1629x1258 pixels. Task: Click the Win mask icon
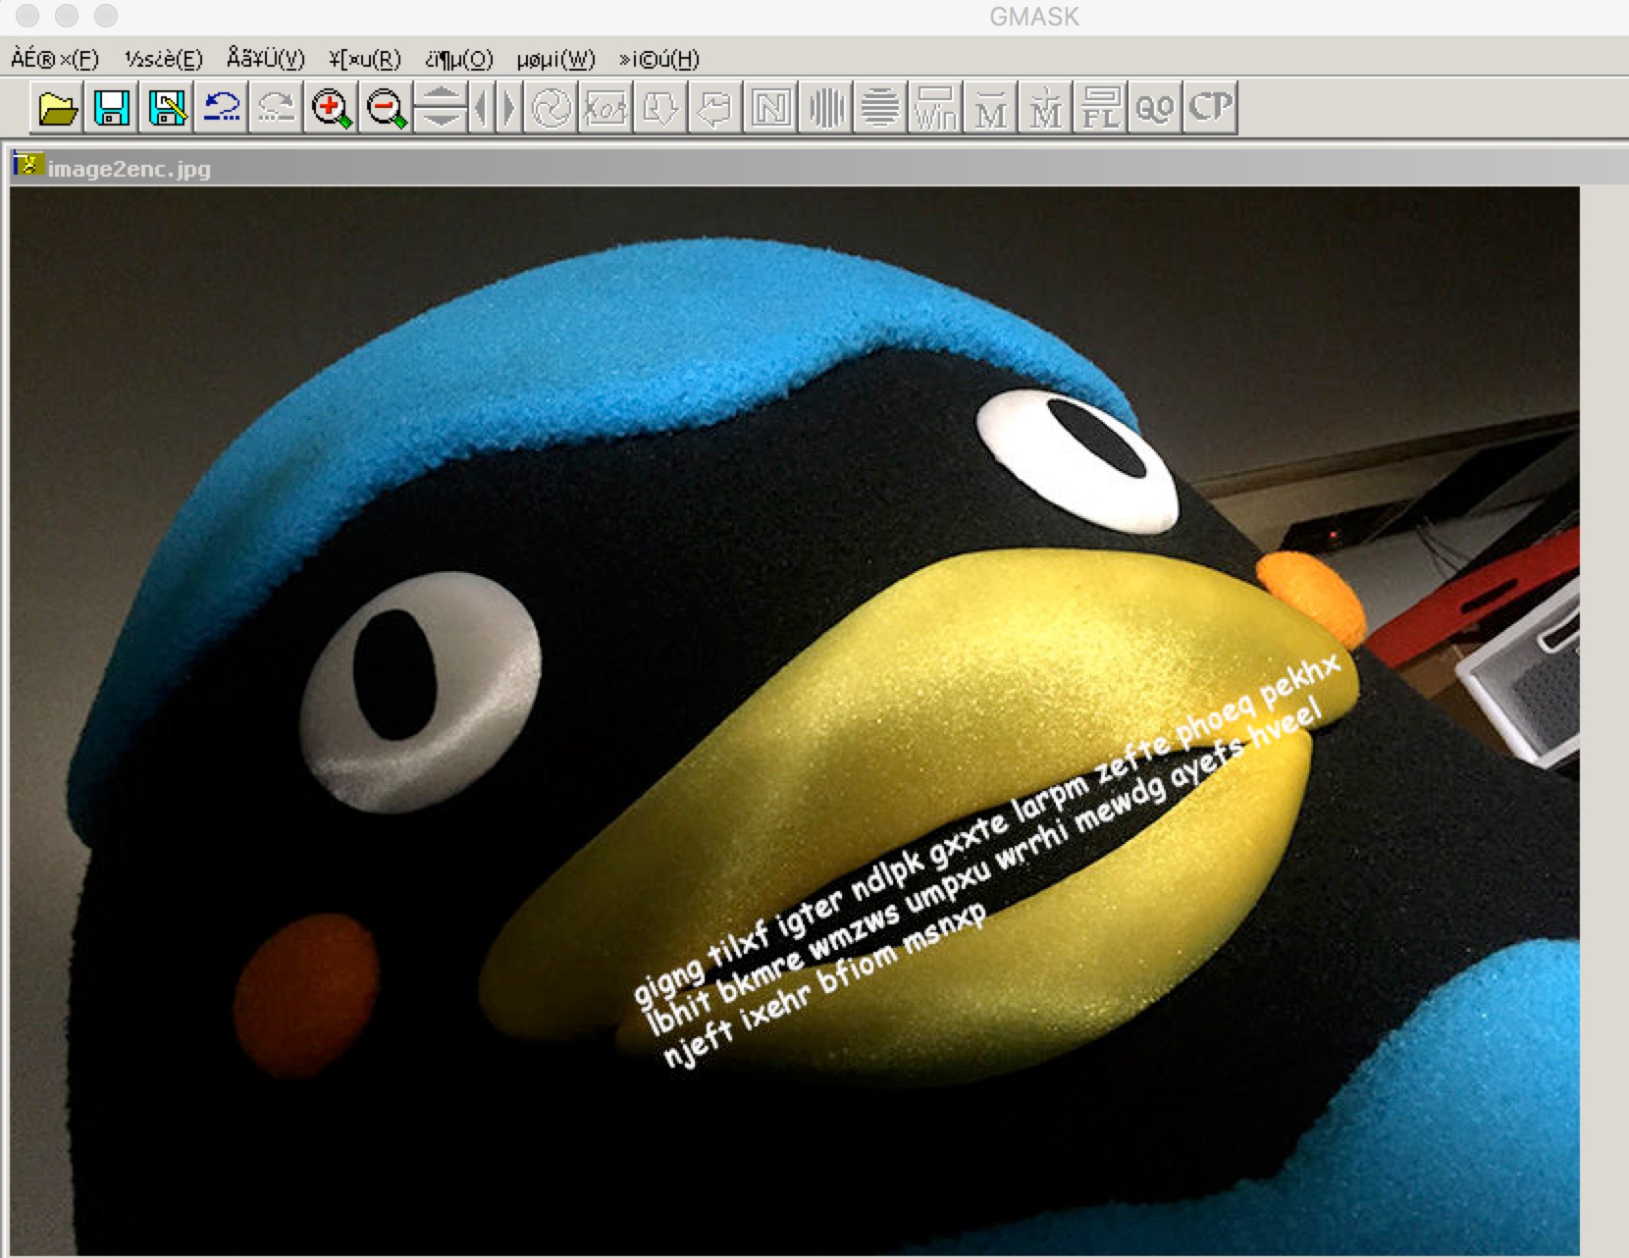coord(935,108)
